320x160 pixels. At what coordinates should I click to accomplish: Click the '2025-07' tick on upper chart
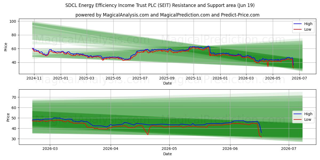coord(140,78)
